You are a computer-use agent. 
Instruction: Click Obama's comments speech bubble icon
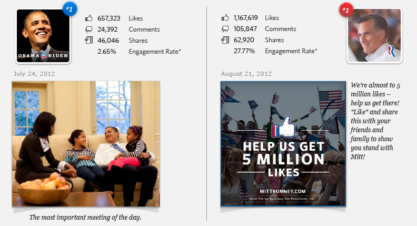pos(88,29)
